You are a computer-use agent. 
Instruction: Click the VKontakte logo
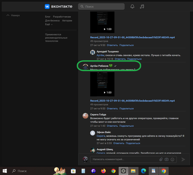click(x=59, y=6)
